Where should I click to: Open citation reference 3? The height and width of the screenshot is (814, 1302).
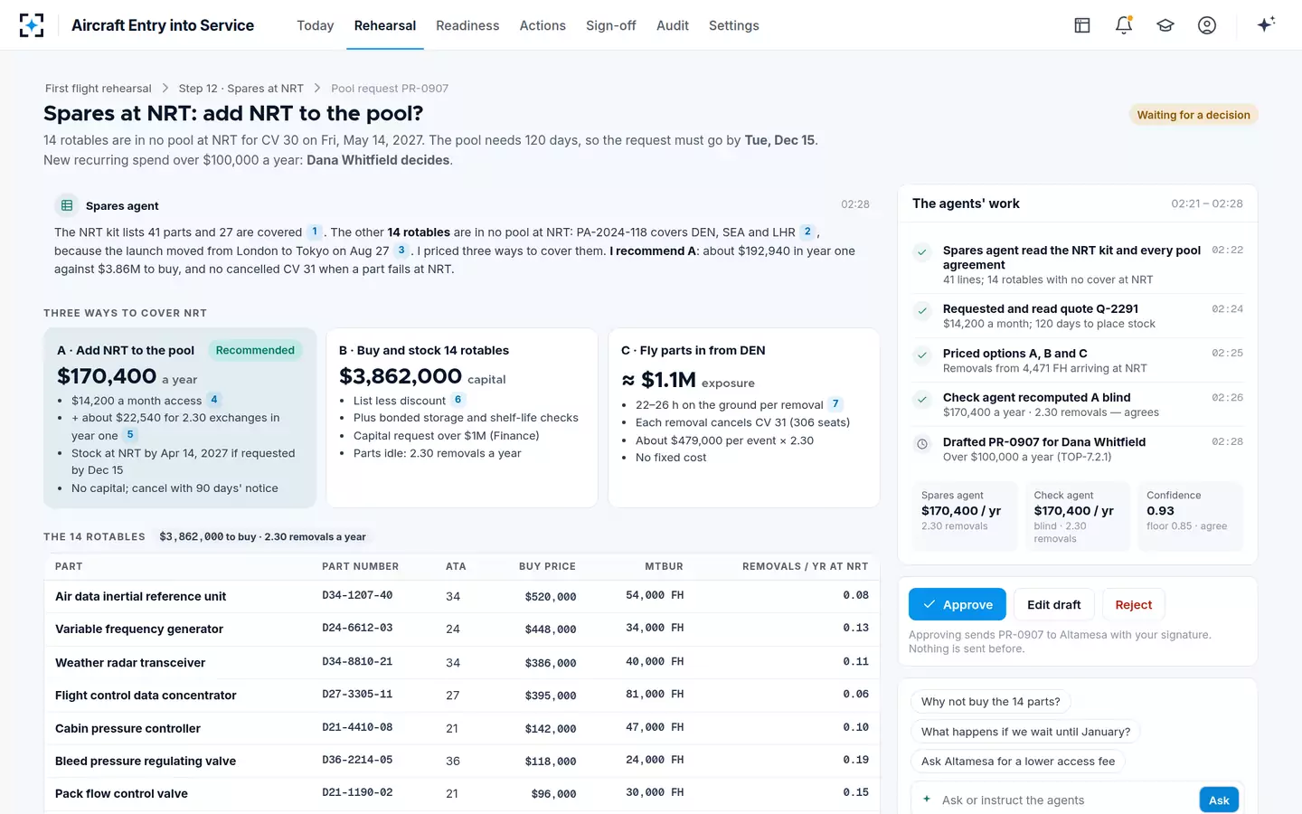(401, 251)
